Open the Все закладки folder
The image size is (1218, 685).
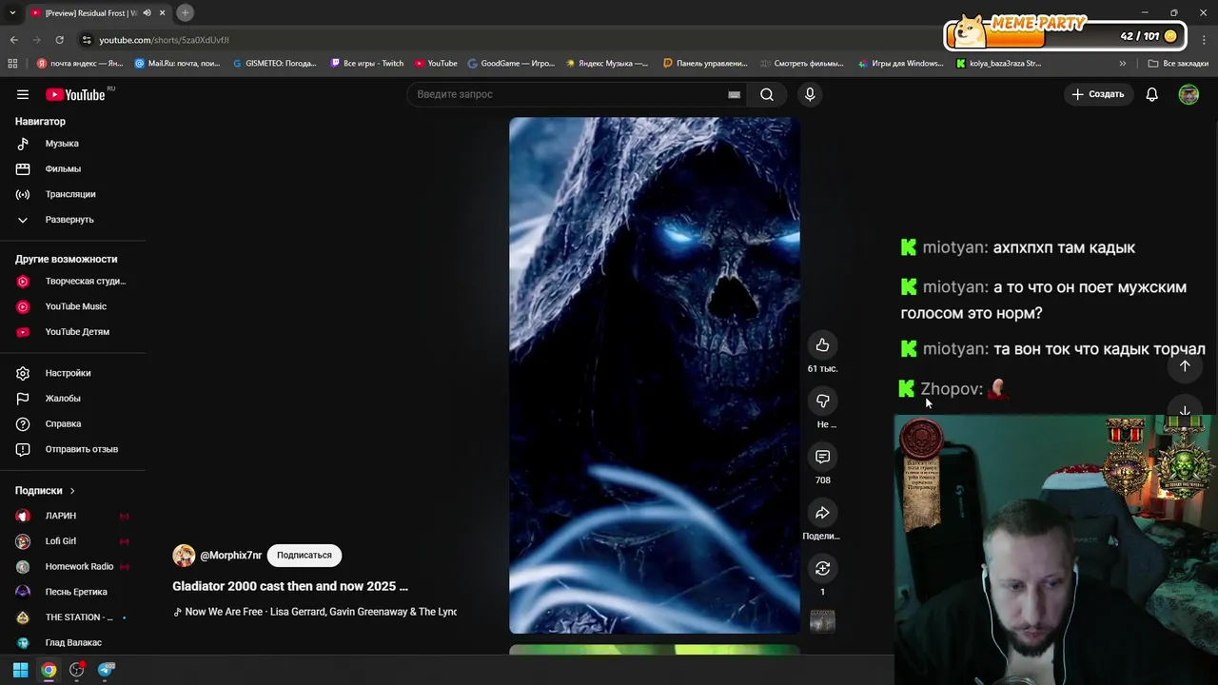(1178, 64)
